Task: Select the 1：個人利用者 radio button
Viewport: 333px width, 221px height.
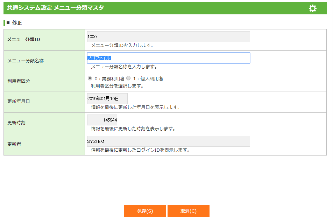Action: coord(128,78)
